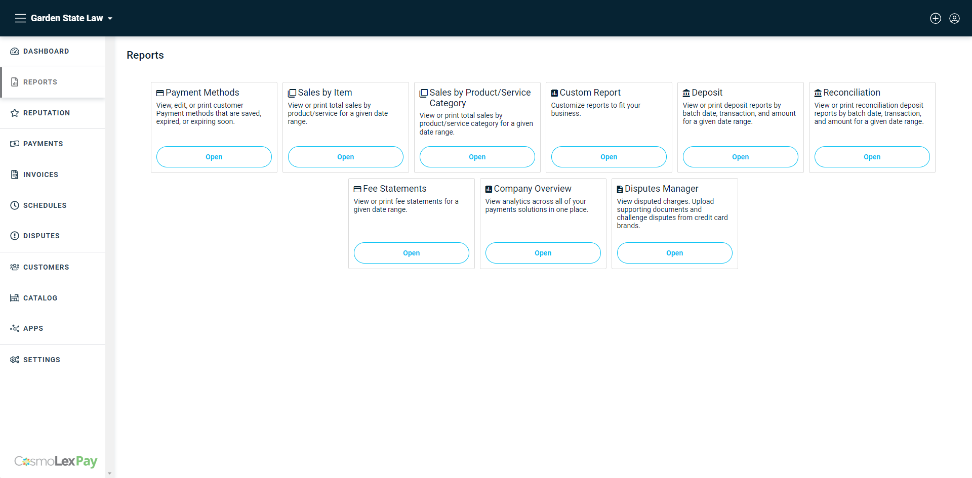Click the Custom Report chart icon
This screenshot has height=478, width=972.
[x=554, y=93]
